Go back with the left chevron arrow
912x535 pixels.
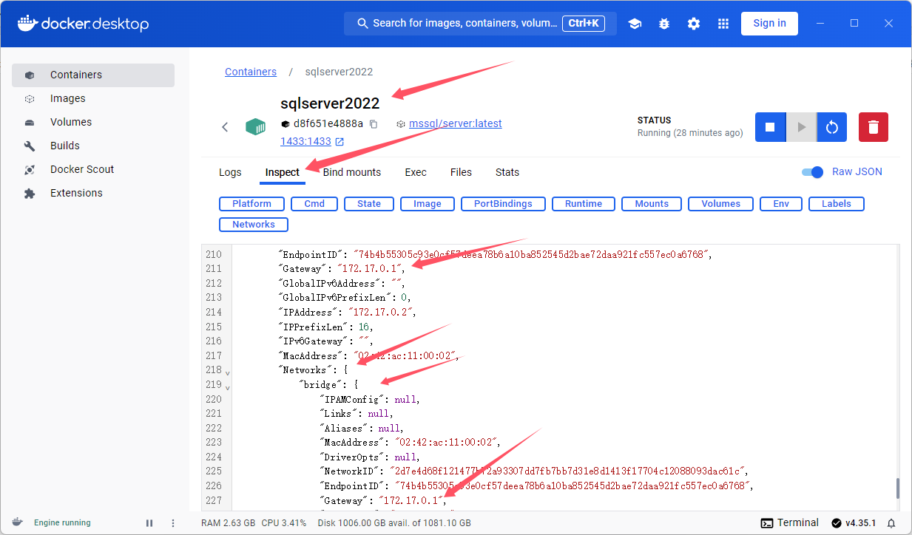point(225,127)
